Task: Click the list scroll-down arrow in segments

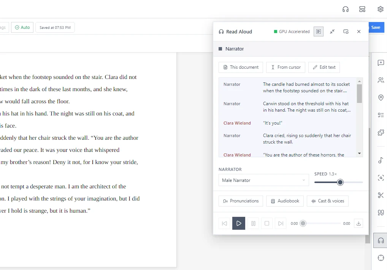Action: 359,153
